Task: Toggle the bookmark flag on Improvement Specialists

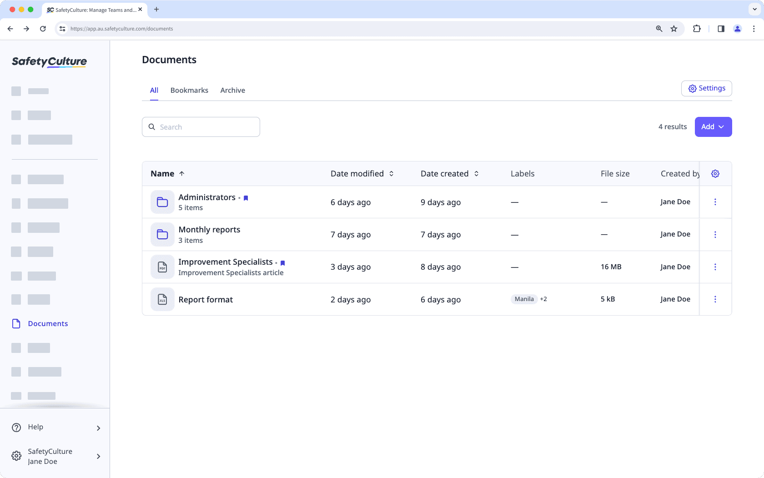Action: pyautogui.click(x=282, y=263)
